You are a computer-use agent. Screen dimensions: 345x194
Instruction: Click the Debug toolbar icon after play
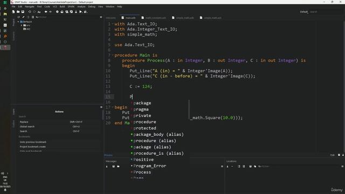(x=85, y=12)
